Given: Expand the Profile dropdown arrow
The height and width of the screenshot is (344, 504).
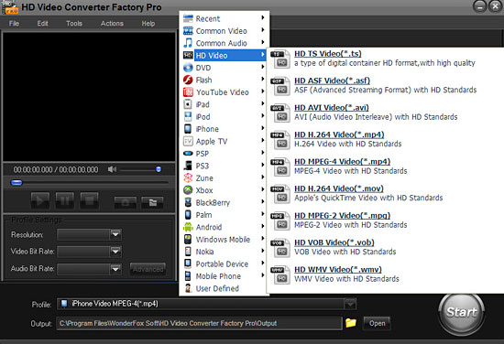Looking at the screenshot, I should click(350, 304).
